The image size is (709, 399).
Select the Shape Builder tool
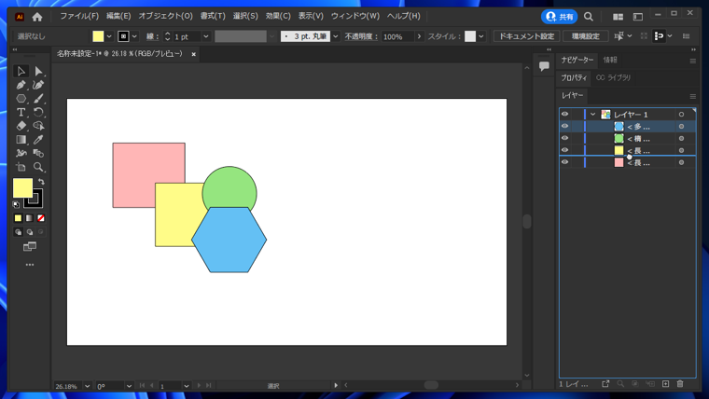click(38, 126)
